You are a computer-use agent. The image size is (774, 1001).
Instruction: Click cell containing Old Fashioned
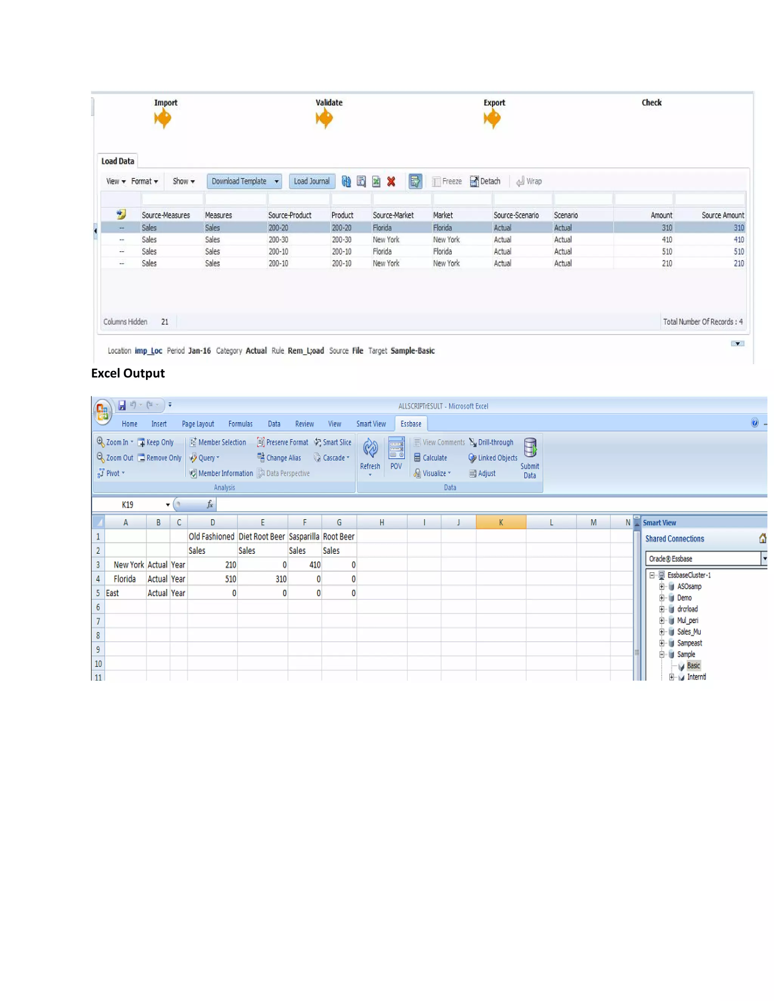point(212,537)
